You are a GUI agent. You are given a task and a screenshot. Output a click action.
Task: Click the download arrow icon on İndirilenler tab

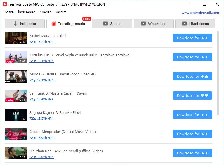[x=15, y=24]
